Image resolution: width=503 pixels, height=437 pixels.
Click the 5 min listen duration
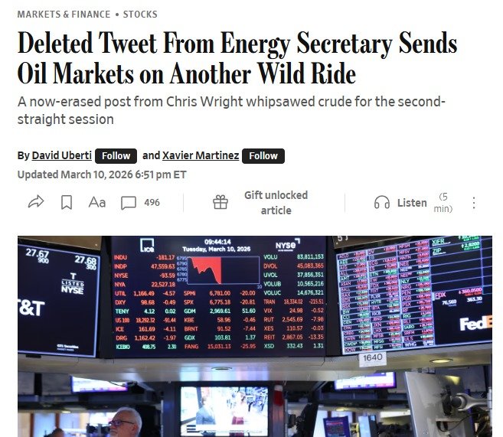point(443,203)
